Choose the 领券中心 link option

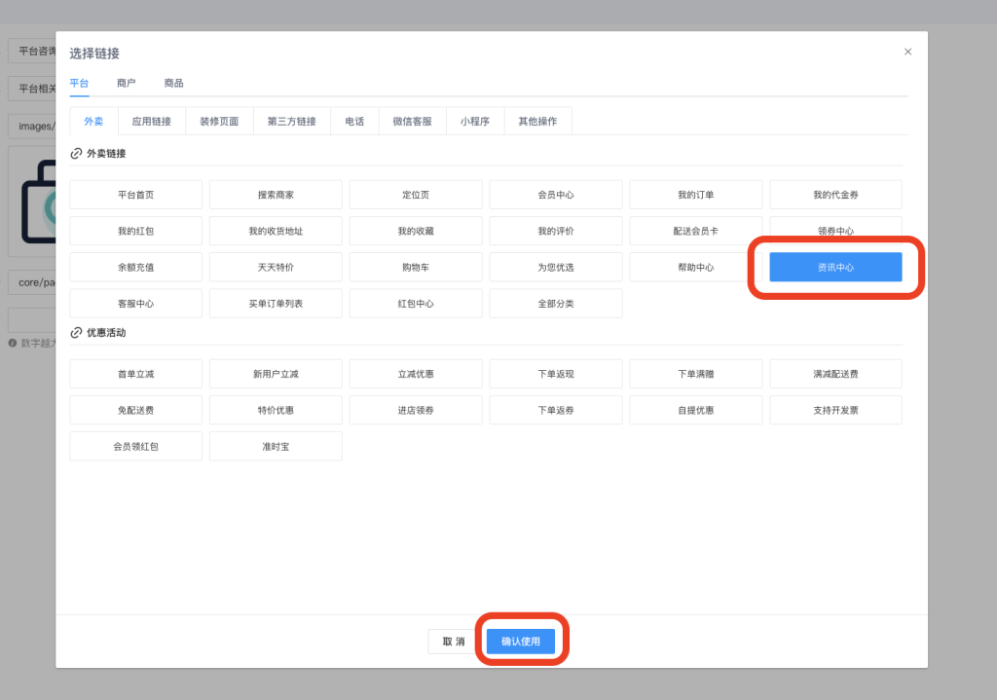(835, 231)
